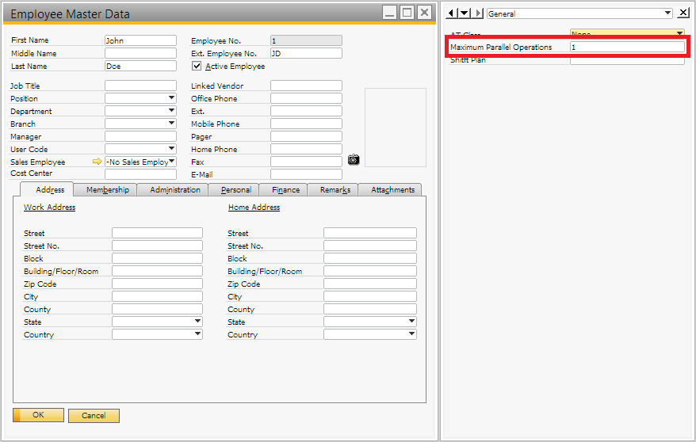Open the General category dropdown in side panel
Viewport: 696px width, 442px height.
pyautogui.click(x=667, y=13)
